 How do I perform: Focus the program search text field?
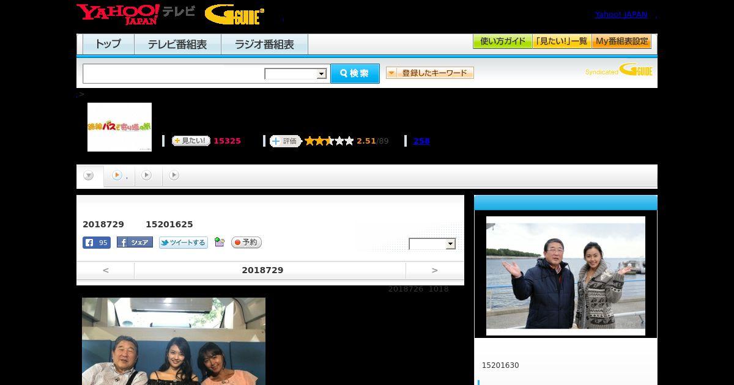click(173, 73)
